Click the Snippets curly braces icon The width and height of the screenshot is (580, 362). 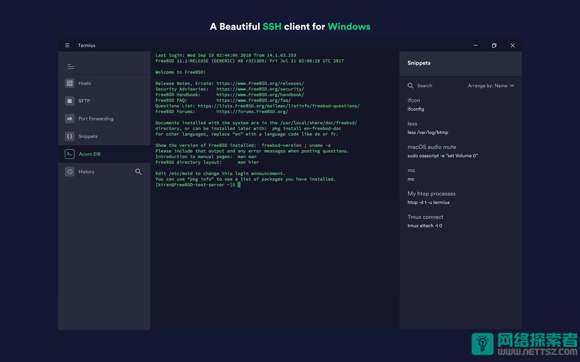point(70,136)
